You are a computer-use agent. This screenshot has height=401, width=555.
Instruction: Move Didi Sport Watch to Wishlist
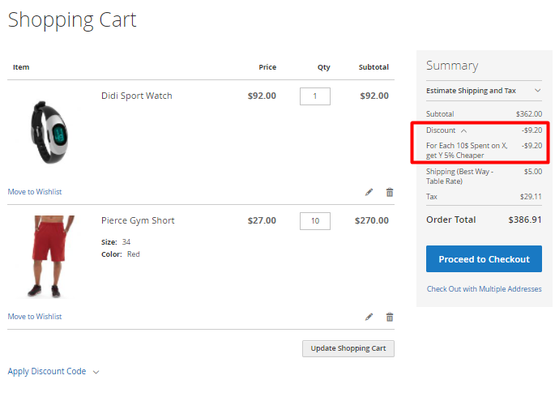[35, 192]
